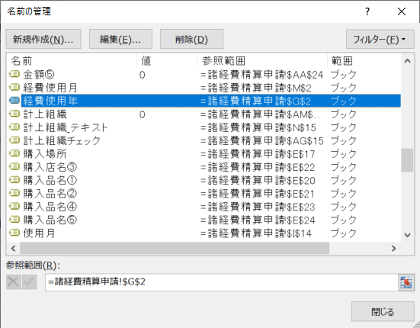Click reference =諸経費精算申請!$N$15
This screenshot has height=328, width=420.
tap(258, 127)
